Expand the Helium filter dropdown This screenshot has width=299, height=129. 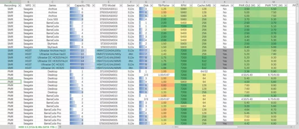point(231,6)
